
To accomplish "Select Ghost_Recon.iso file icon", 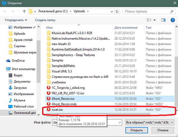I will (49, 99).
